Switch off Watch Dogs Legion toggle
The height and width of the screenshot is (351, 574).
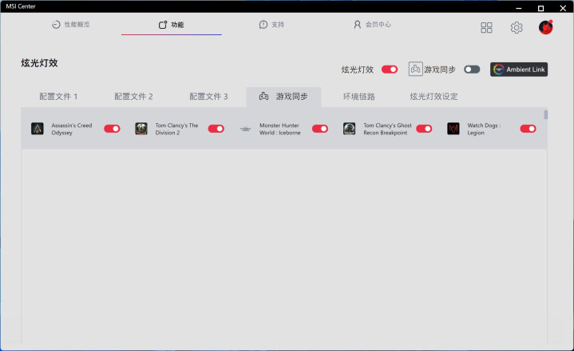coord(528,129)
